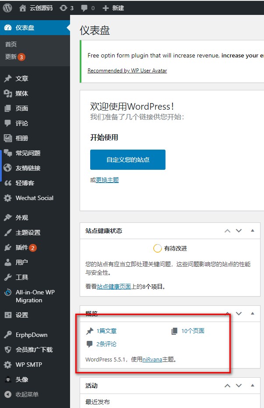Click the shield icon beside 会员推广下载
The width and height of the screenshot is (264, 408).
click(x=8, y=350)
